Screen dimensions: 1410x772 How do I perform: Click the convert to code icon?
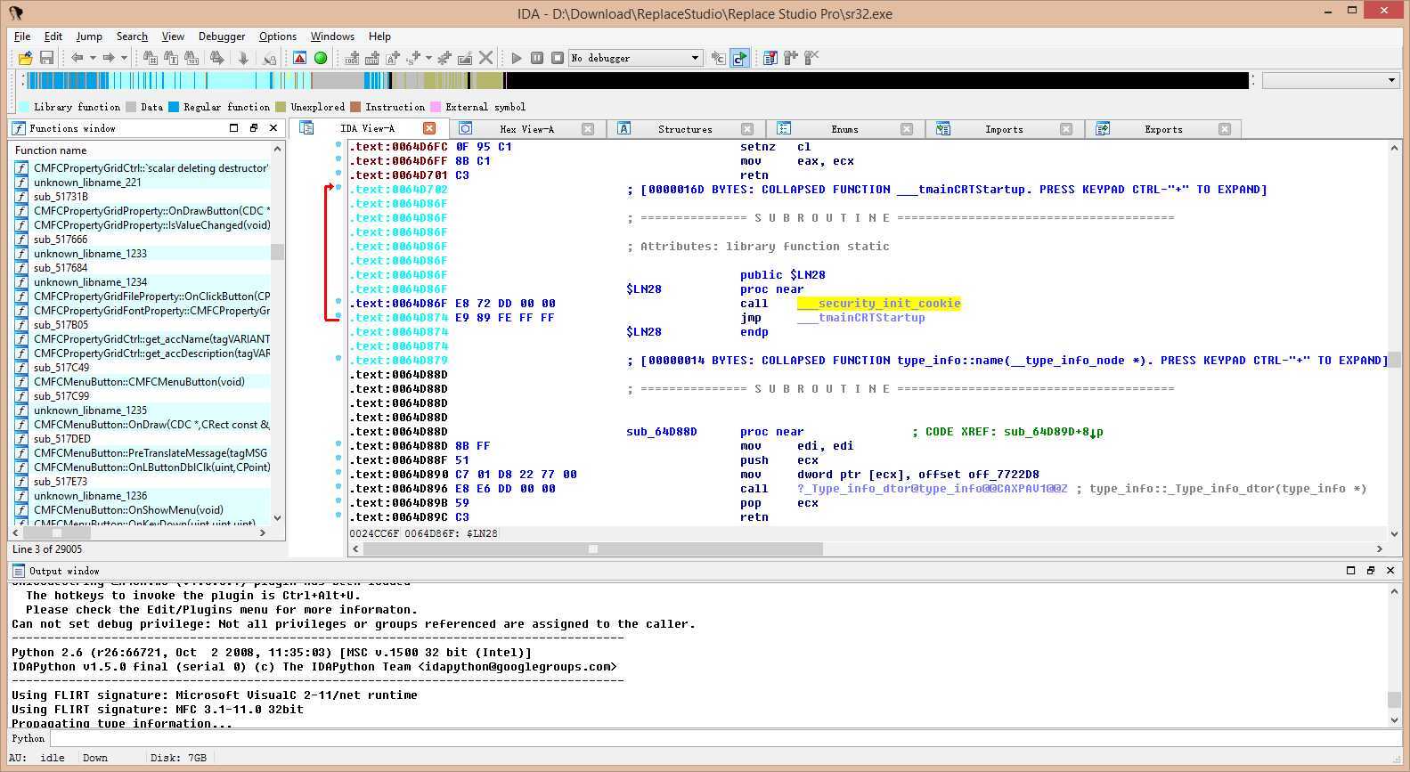(x=352, y=58)
